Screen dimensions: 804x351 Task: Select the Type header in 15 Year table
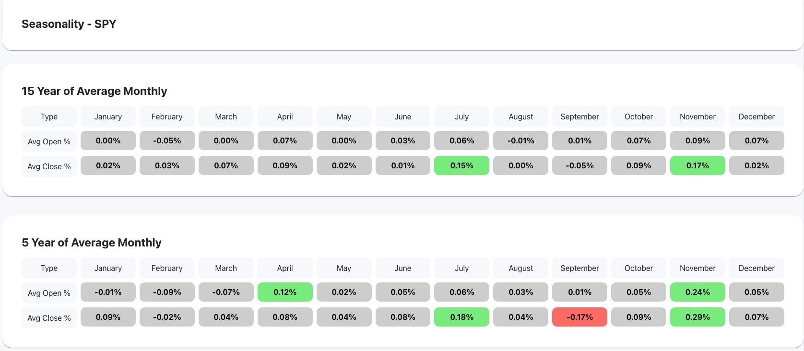(x=48, y=117)
